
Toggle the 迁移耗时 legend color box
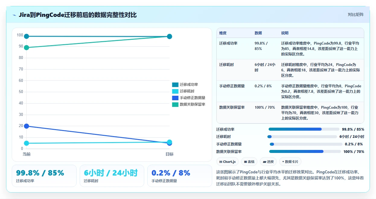[175, 91]
